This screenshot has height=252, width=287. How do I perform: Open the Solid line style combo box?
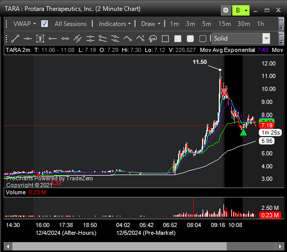pyautogui.click(x=241, y=38)
